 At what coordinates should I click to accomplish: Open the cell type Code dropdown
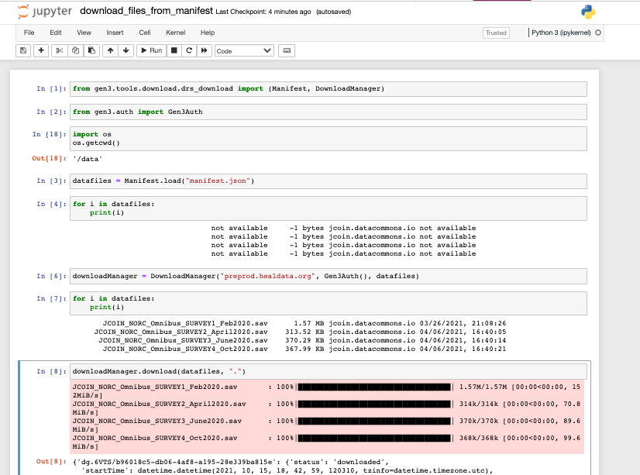pyautogui.click(x=243, y=51)
